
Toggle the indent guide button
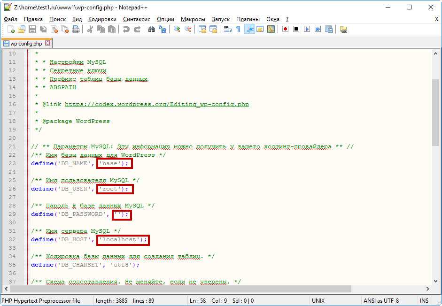tap(249, 29)
